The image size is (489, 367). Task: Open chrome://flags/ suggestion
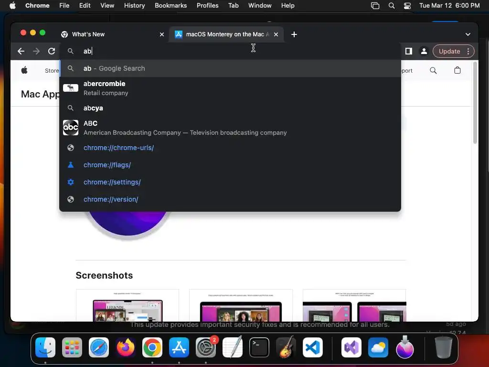click(230, 165)
